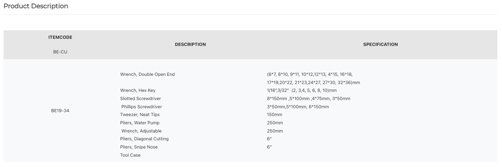Image resolution: width=502 pixels, height=167 pixels.
Task: Click the 1/16" hex key specification line
Action: click(302, 90)
